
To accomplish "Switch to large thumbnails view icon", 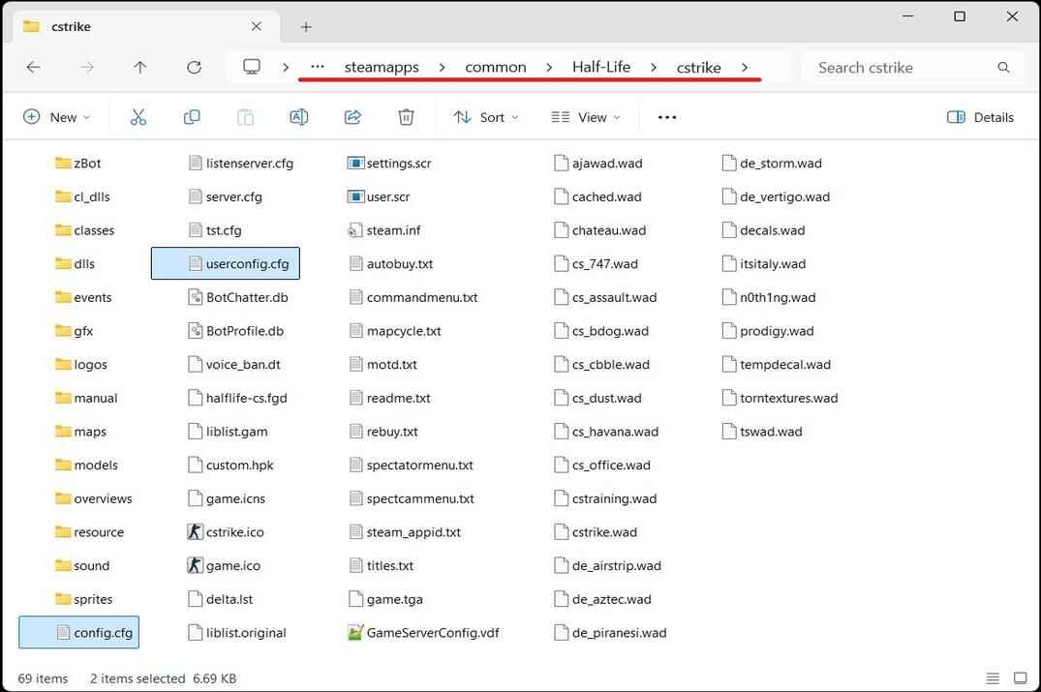I will 1021,678.
